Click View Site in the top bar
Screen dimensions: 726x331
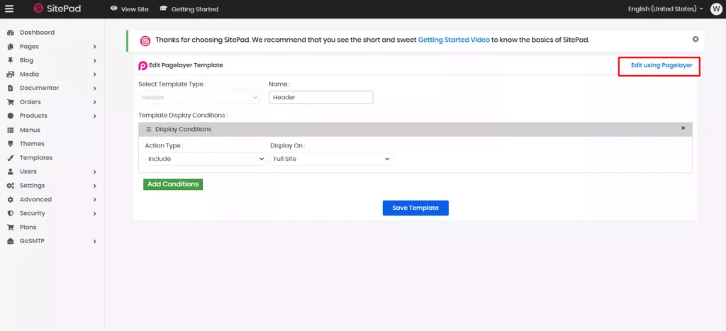point(135,9)
